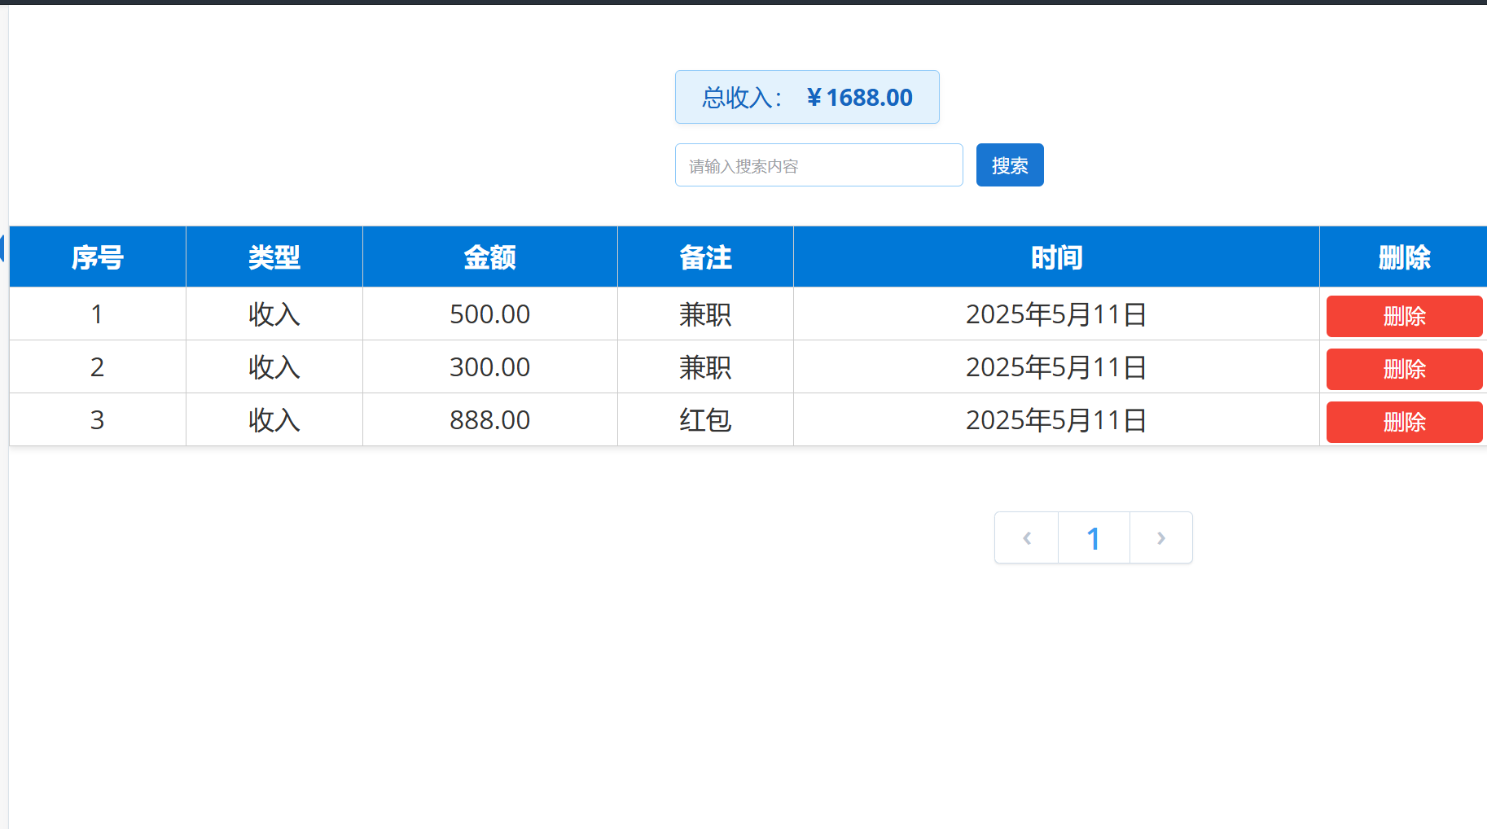This screenshot has height=829, width=1487.
Task: Click the 500.00 amount cell
Action: coord(490,314)
